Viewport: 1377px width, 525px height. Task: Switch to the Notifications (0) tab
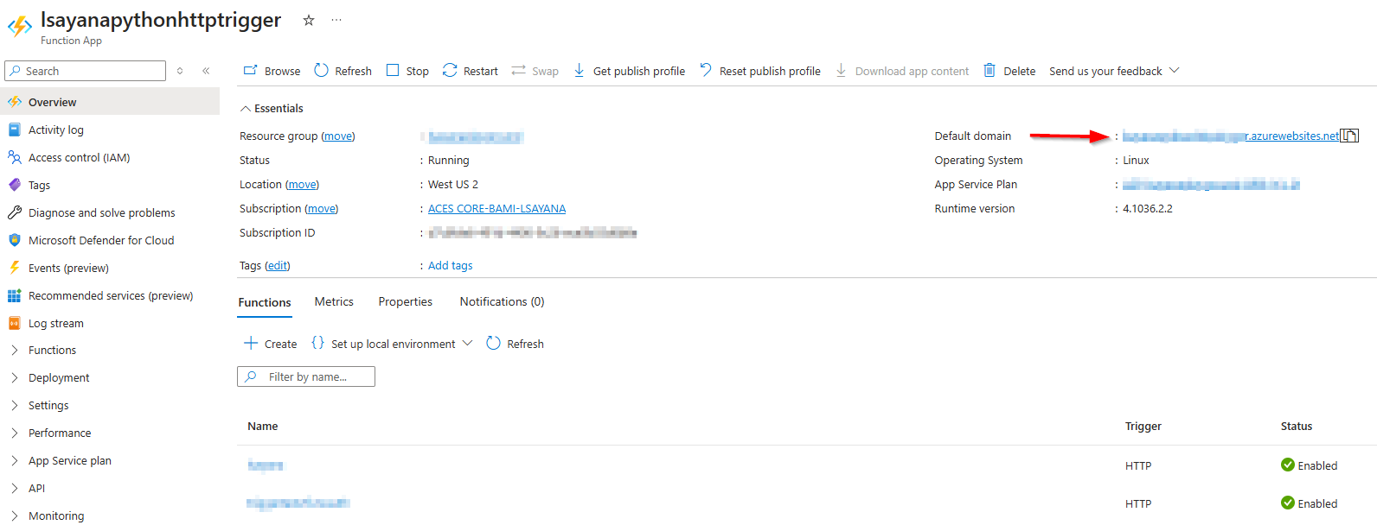pyautogui.click(x=502, y=301)
